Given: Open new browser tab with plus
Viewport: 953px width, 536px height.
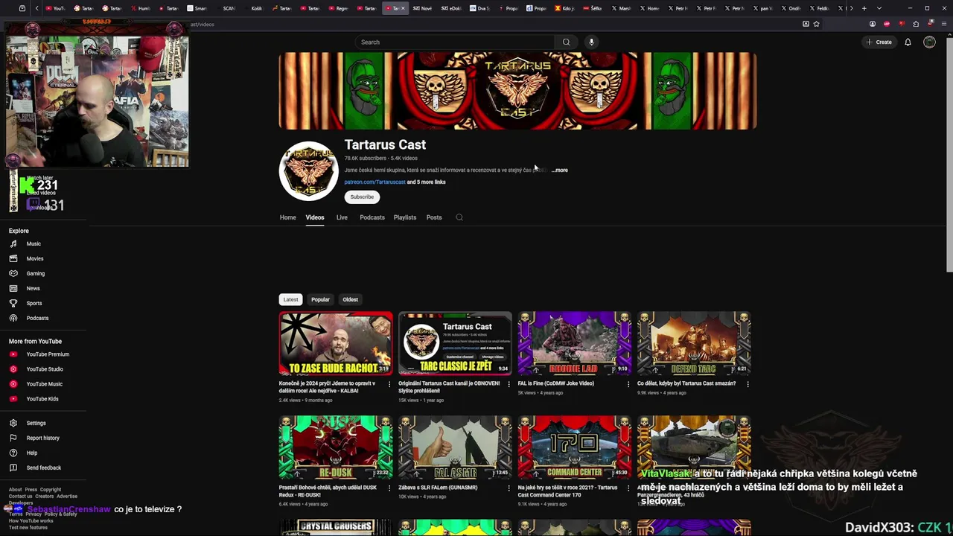Looking at the screenshot, I should click(x=864, y=8).
